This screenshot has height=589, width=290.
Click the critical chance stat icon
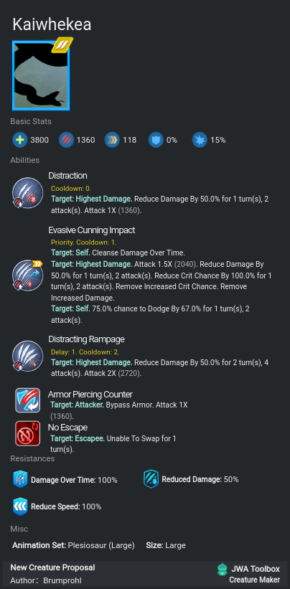200,140
